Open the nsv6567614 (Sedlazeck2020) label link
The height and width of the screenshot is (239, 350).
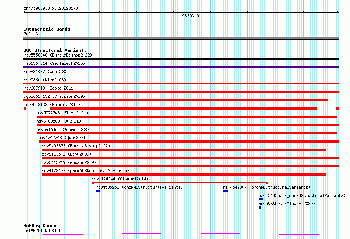point(54,63)
